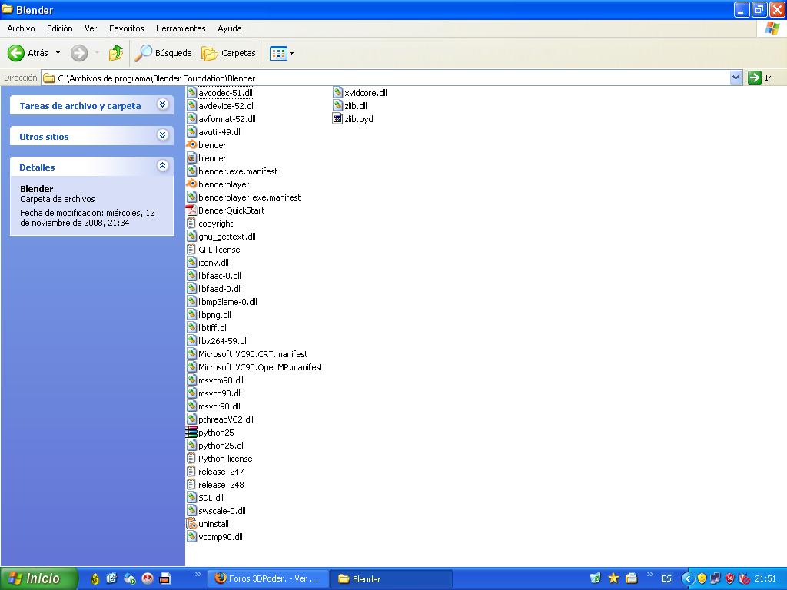This screenshot has width=787, height=590.
Task: Click the green Ir go button
Action: click(x=755, y=78)
